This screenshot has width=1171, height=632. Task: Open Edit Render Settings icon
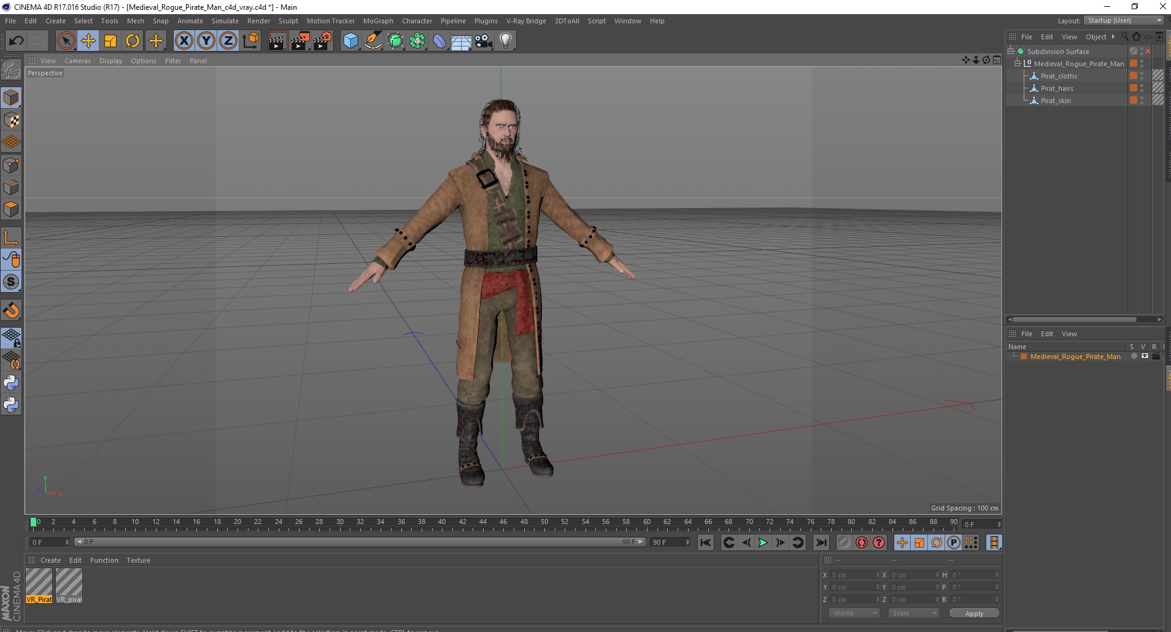[x=323, y=41]
